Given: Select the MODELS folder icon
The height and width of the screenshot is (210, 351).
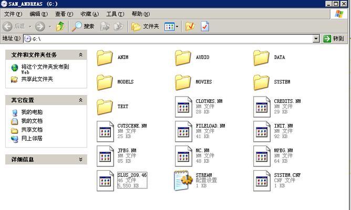Looking at the screenshot, I should [105, 82].
